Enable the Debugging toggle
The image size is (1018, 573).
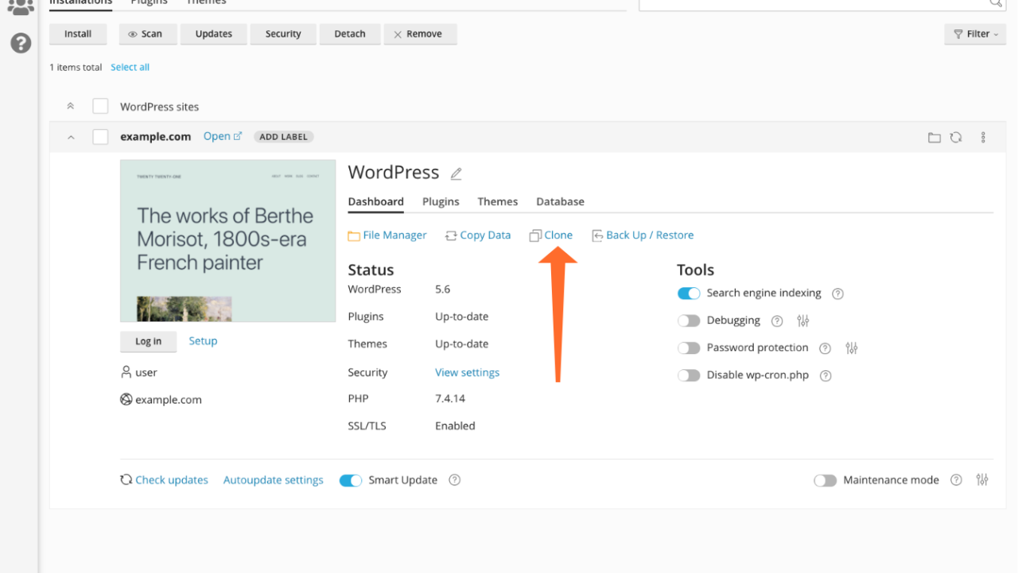pyautogui.click(x=689, y=321)
